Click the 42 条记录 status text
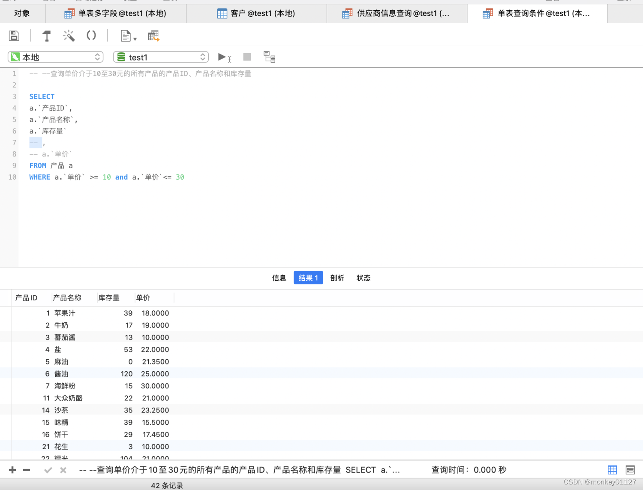This screenshot has height=490, width=643. 167,485
